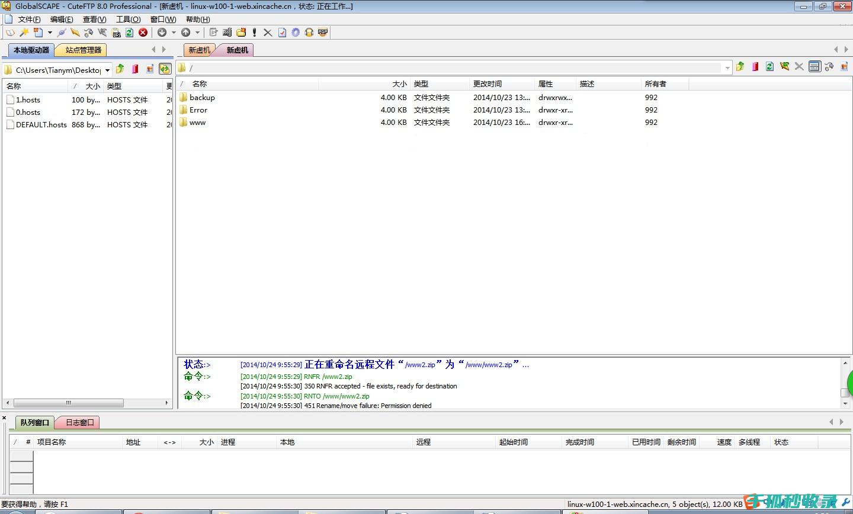
Task: Go up one folder in remote pane
Action: 740,67
